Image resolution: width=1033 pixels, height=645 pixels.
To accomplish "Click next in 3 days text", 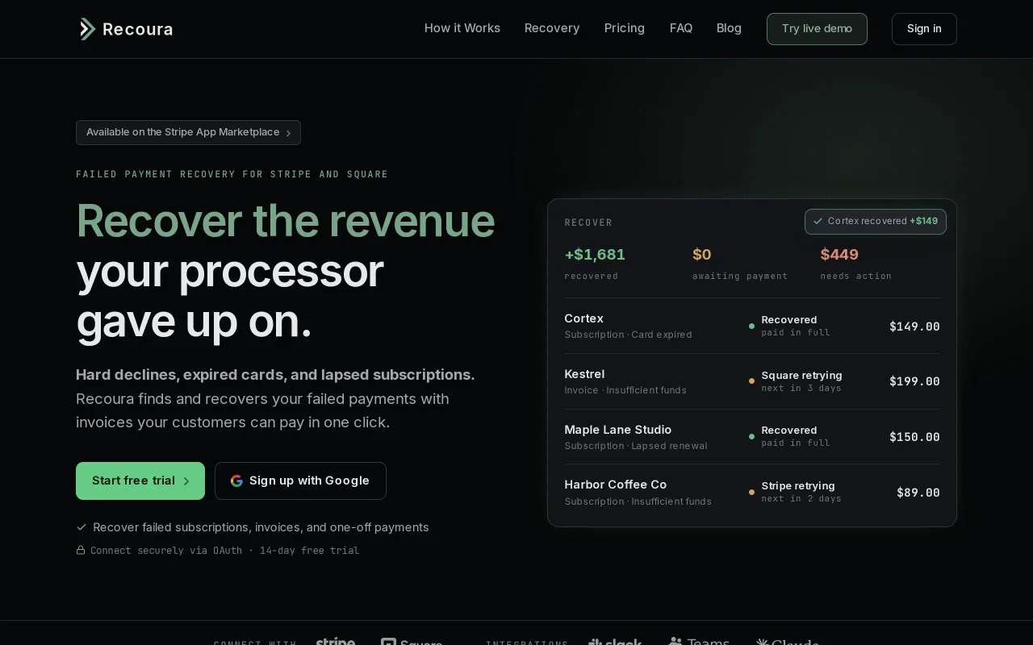I will point(801,389).
